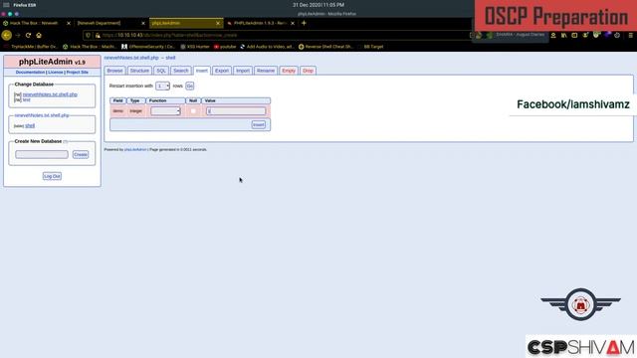Toggle the Null checkbox for demo field

tap(193, 110)
